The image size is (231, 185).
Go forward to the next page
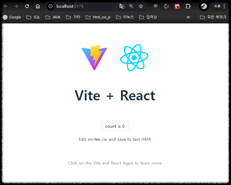click(16, 6)
